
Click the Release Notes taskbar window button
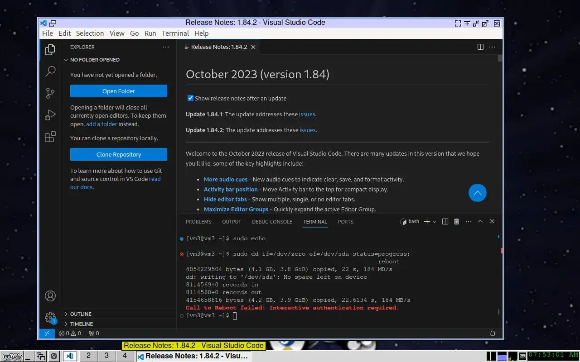(x=193, y=356)
